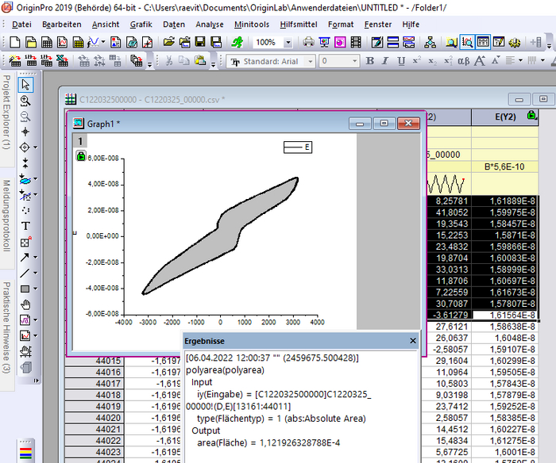Select the Text tool

[25, 225]
